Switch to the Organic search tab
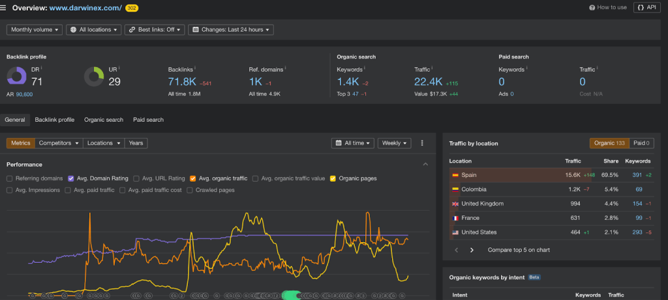Image resolution: width=668 pixels, height=300 pixels. pyautogui.click(x=104, y=120)
